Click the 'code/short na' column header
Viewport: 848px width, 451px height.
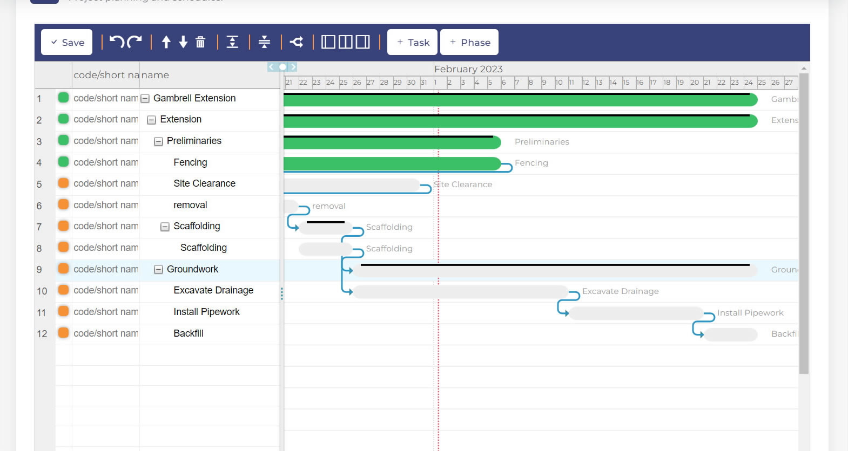[x=106, y=75]
